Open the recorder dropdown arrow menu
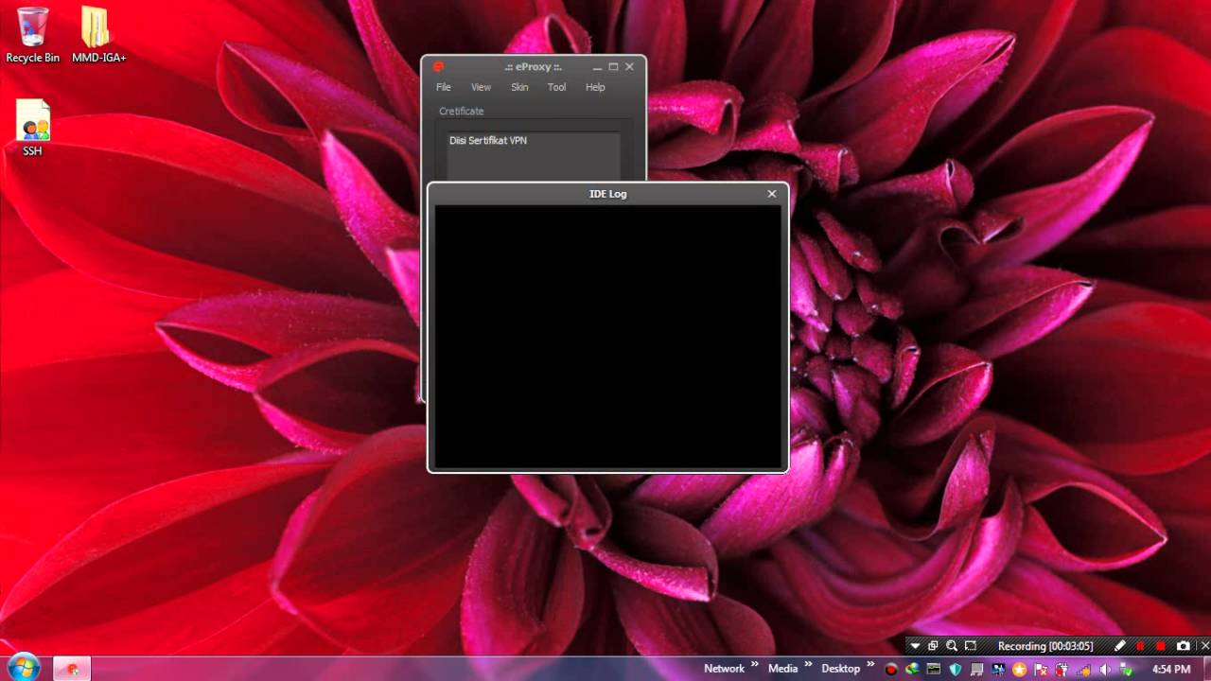Screen dimensions: 1211x681 click(915, 646)
